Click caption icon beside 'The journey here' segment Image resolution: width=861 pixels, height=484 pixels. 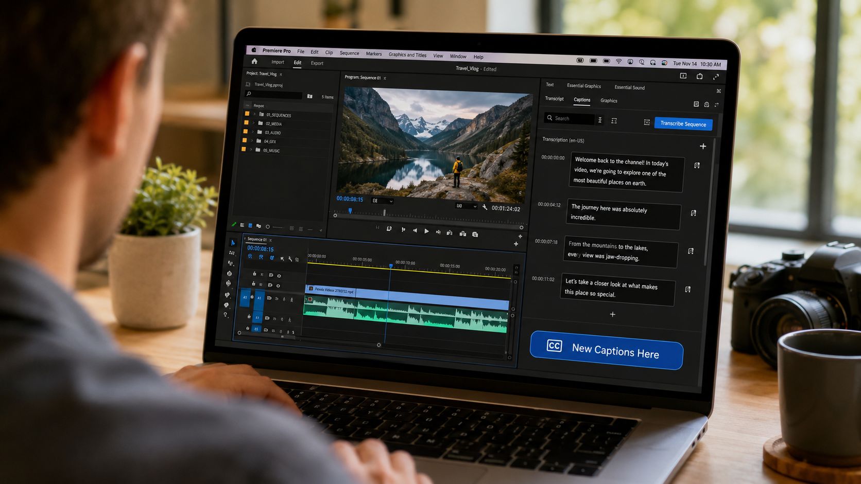[x=694, y=213]
